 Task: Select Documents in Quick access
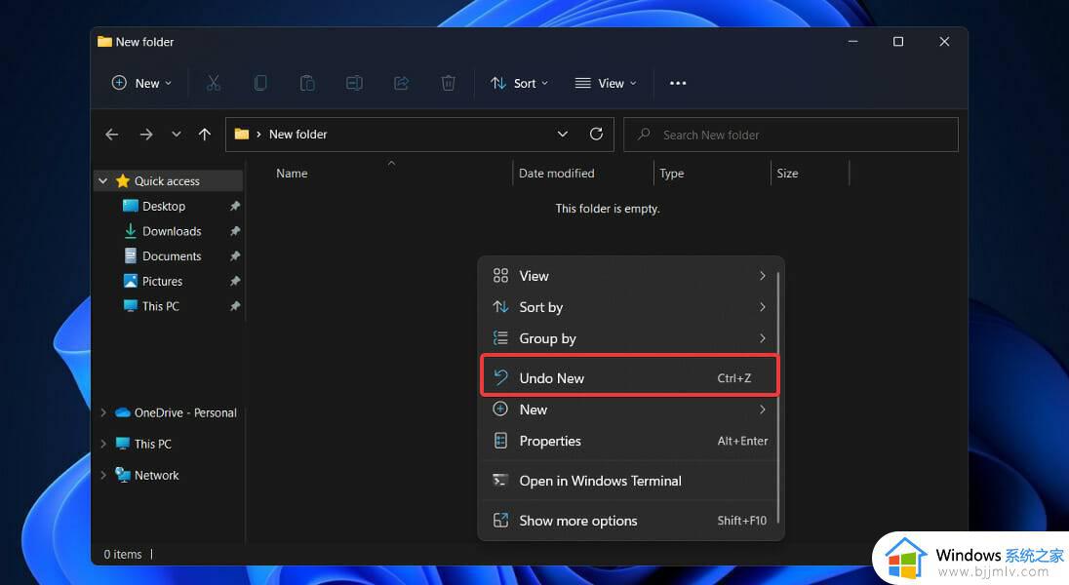point(172,256)
